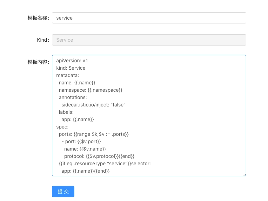The width and height of the screenshot is (268, 201).
Task: Click the "labels:" line in the template
Action: click(x=66, y=112)
